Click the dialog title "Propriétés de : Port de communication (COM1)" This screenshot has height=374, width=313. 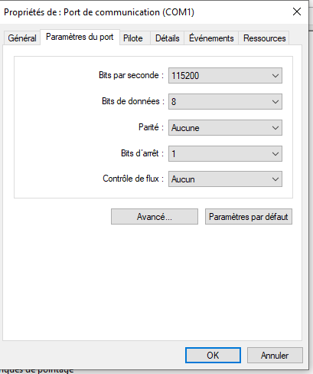[x=99, y=12]
